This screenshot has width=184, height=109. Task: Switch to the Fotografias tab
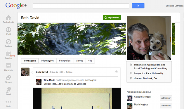(x=65, y=61)
